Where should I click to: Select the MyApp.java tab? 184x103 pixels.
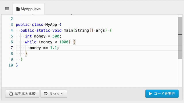point(28,9)
